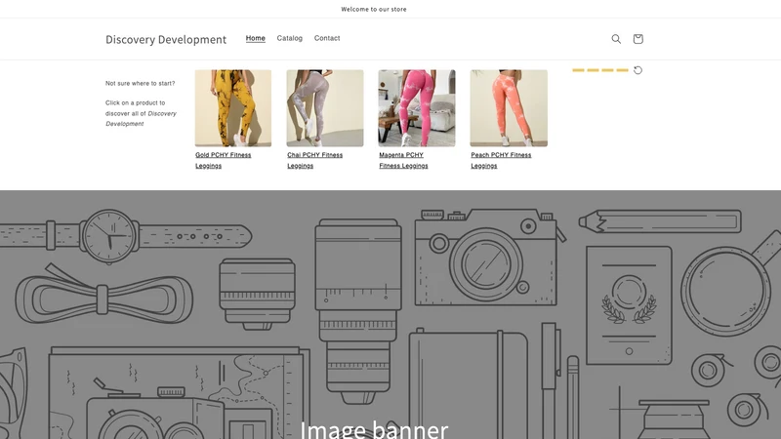This screenshot has width=781, height=439.
Task: Open the search icon in header
Action: coord(616,39)
